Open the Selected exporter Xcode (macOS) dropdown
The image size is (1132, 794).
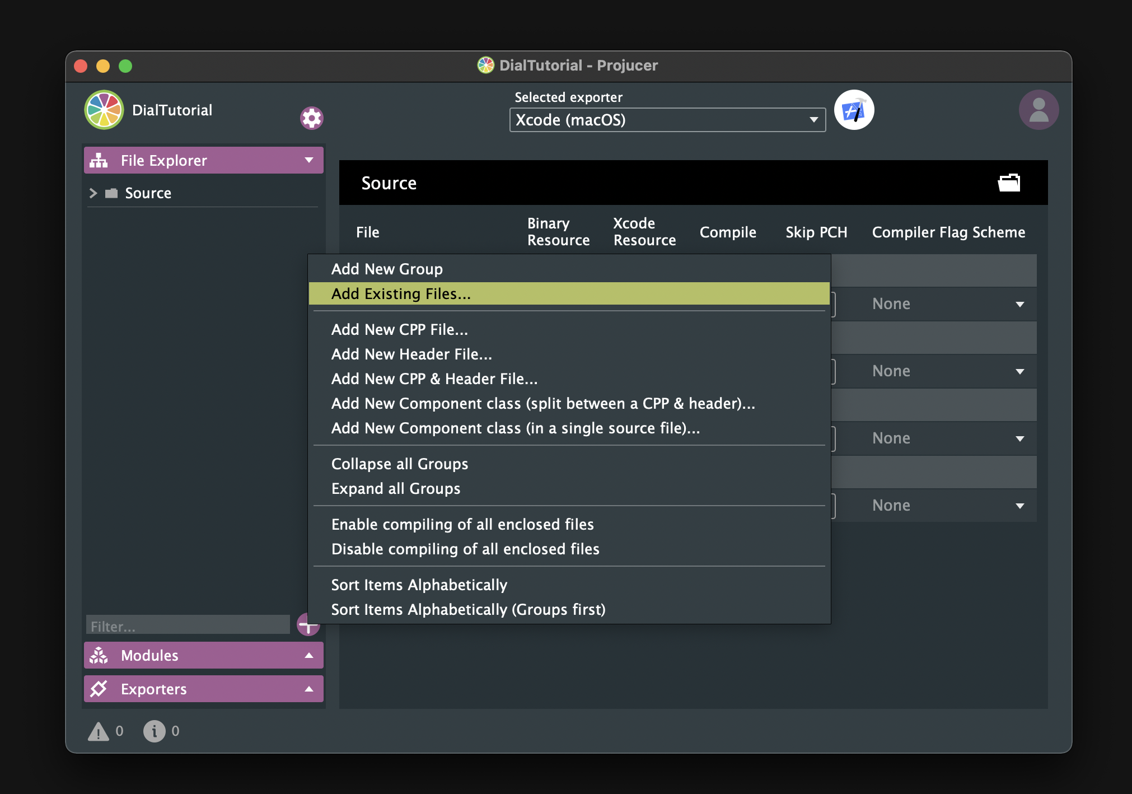click(667, 120)
